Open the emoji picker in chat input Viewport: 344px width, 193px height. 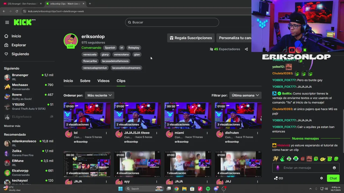point(334,168)
